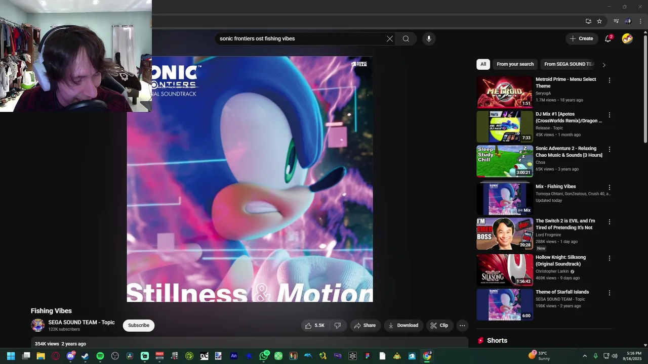Open Figma from taskbar
Image resolution: width=648 pixels, height=364 pixels.
368,356
